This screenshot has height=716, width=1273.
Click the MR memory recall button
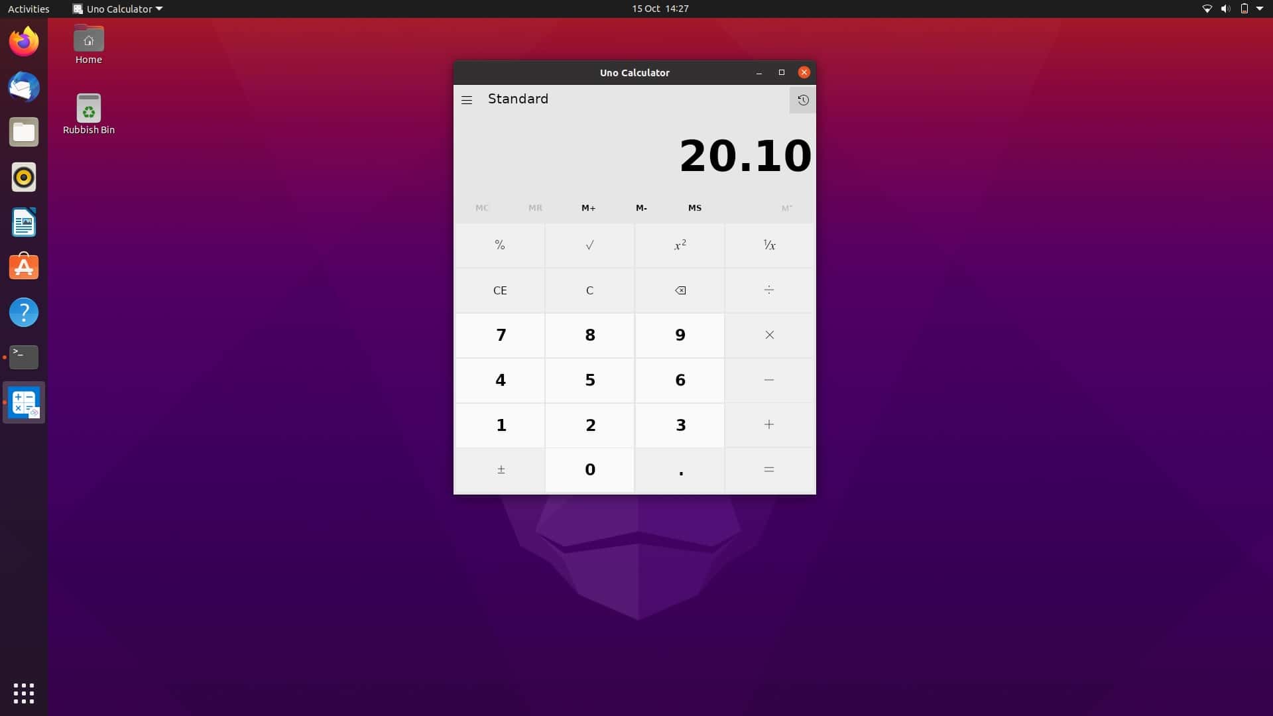tap(534, 208)
